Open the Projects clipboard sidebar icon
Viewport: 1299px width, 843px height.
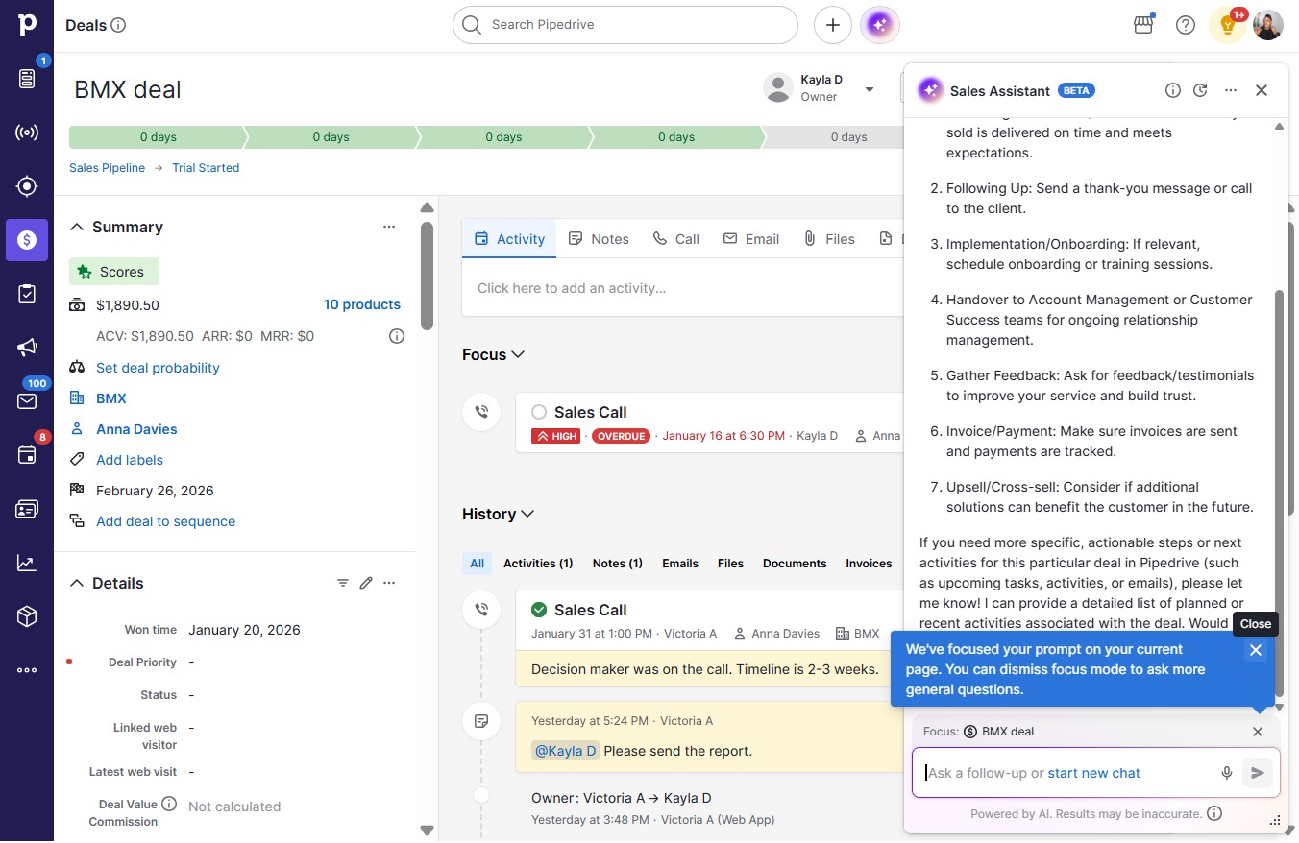coord(27,294)
